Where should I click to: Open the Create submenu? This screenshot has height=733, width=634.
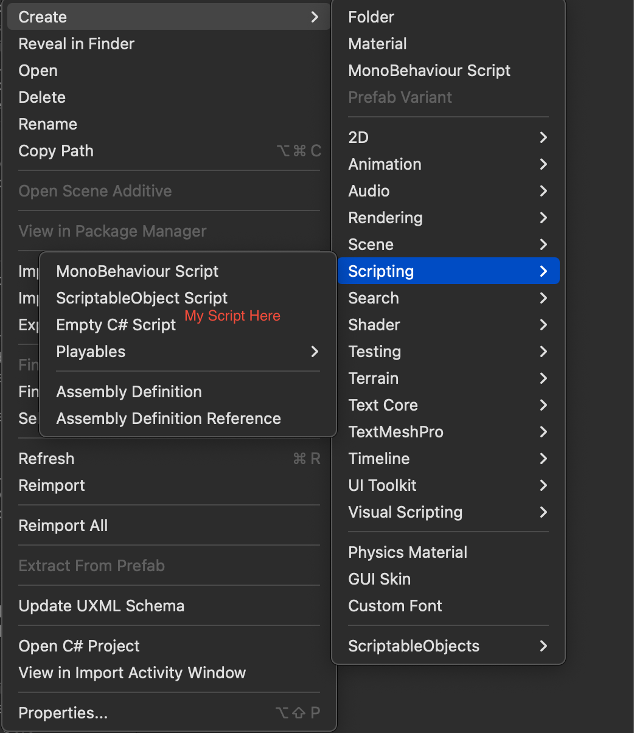coord(169,17)
